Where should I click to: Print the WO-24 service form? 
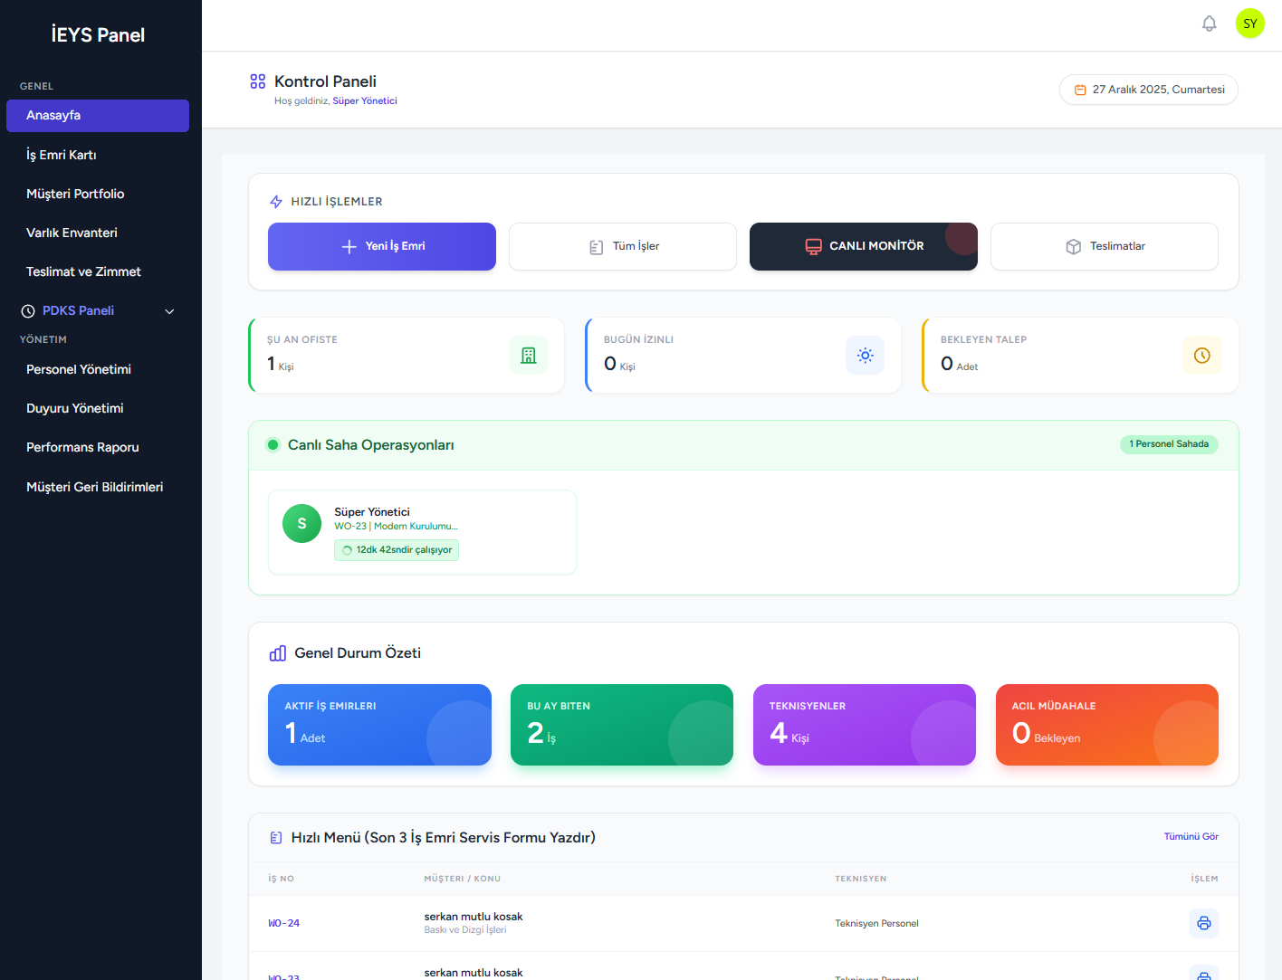[x=1203, y=923]
